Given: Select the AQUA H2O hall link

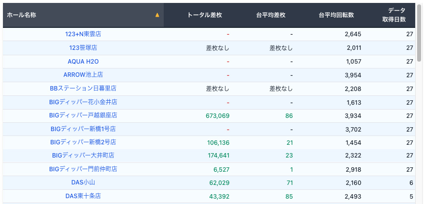Looking at the screenshot, I should (x=83, y=62).
